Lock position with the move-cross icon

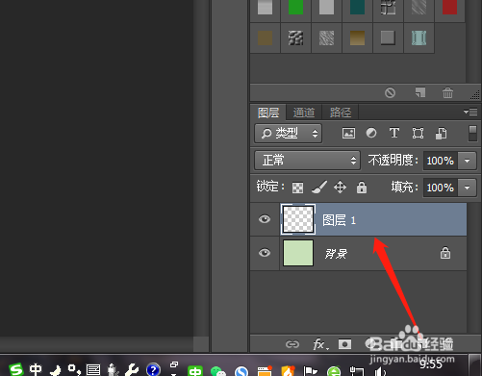coord(340,188)
